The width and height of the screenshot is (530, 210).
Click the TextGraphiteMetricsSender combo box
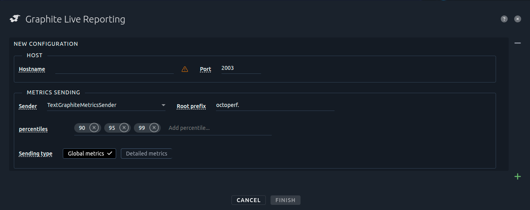tap(102, 105)
